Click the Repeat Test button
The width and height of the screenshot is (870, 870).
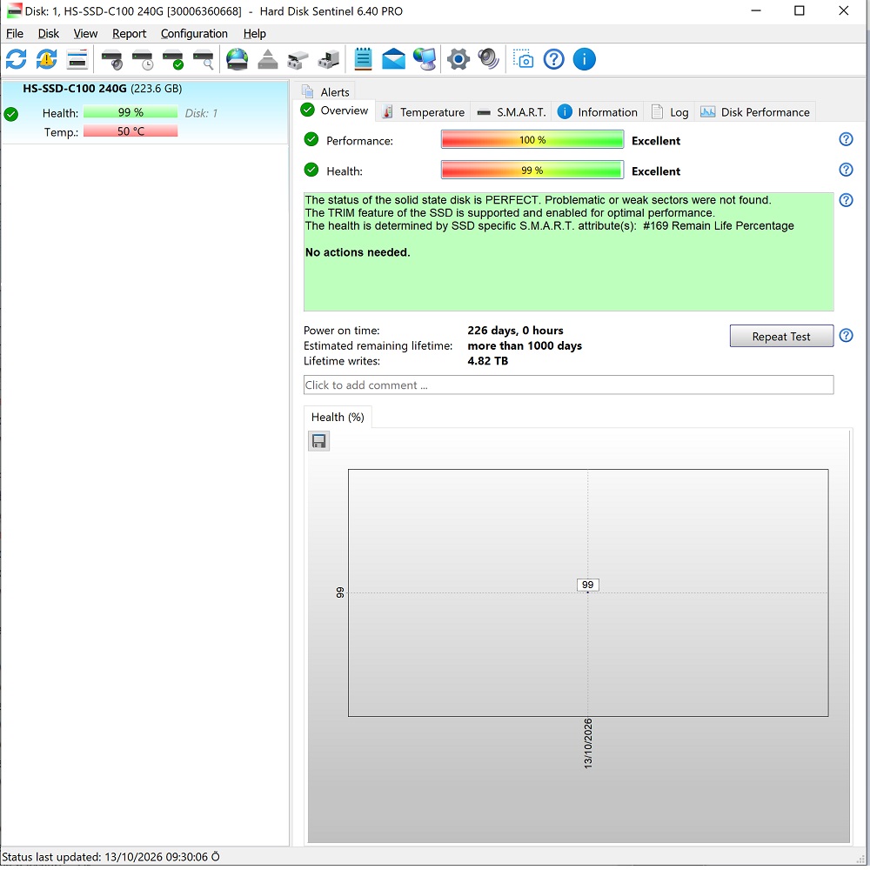pyautogui.click(x=781, y=336)
